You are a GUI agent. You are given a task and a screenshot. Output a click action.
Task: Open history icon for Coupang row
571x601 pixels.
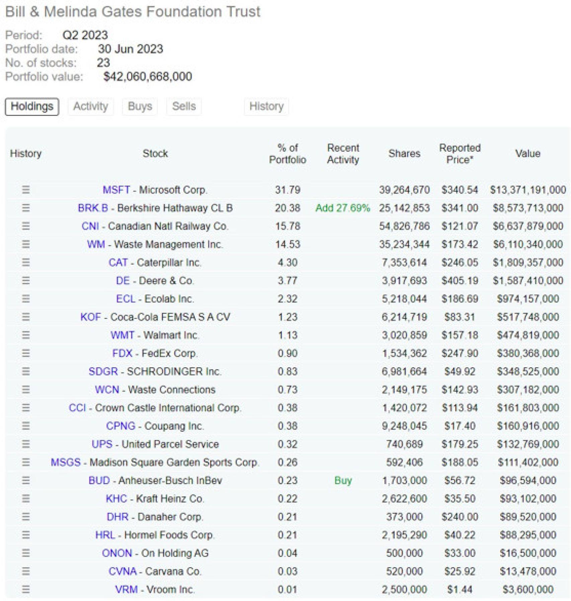click(x=26, y=426)
